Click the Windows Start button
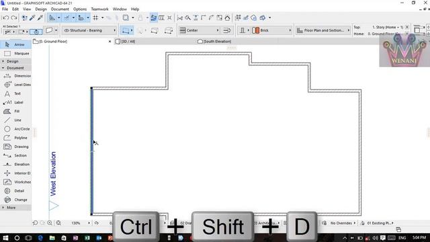 click(x=5, y=238)
